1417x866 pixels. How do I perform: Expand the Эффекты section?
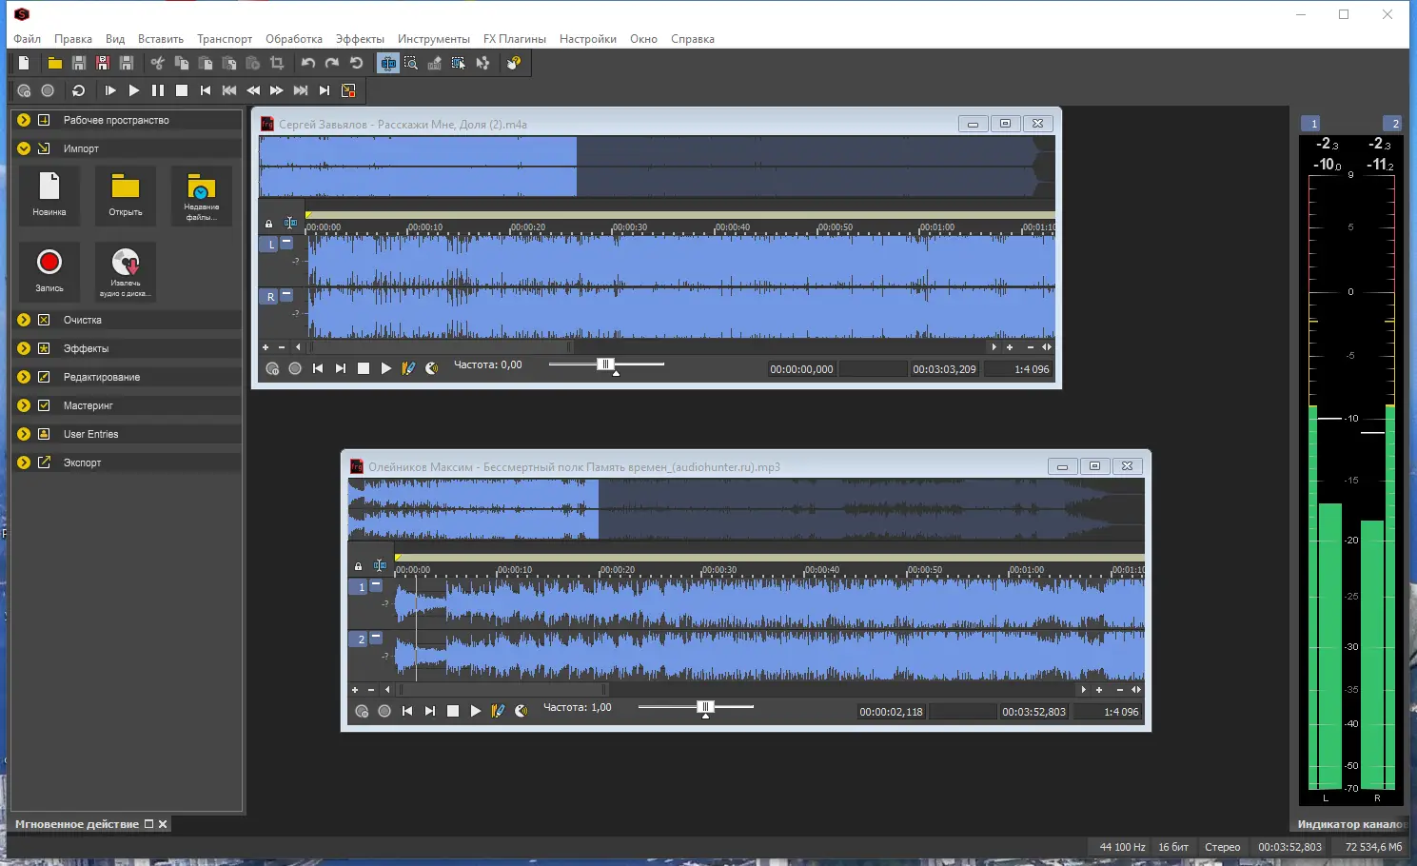[24, 348]
